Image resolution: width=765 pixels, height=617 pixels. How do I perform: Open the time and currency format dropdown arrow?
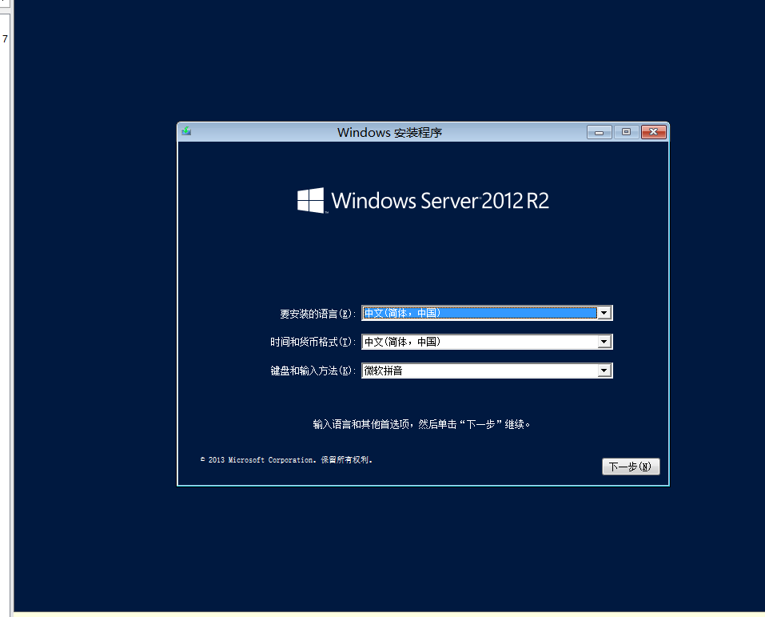604,342
